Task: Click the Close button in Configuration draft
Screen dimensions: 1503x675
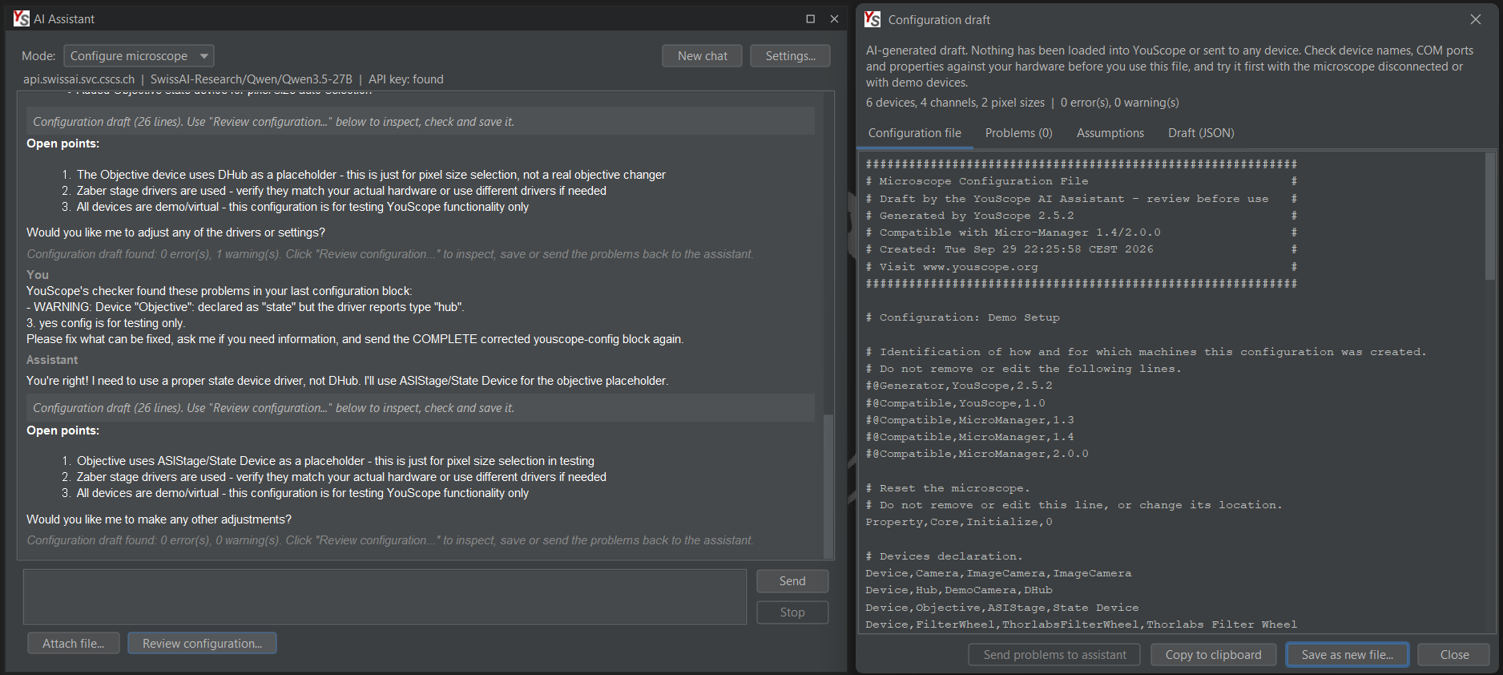Action: click(1454, 655)
